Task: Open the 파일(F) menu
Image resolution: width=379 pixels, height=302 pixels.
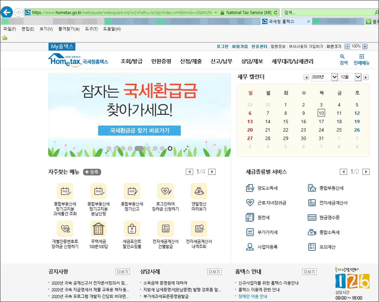Action: pyautogui.click(x=10, y=29)
